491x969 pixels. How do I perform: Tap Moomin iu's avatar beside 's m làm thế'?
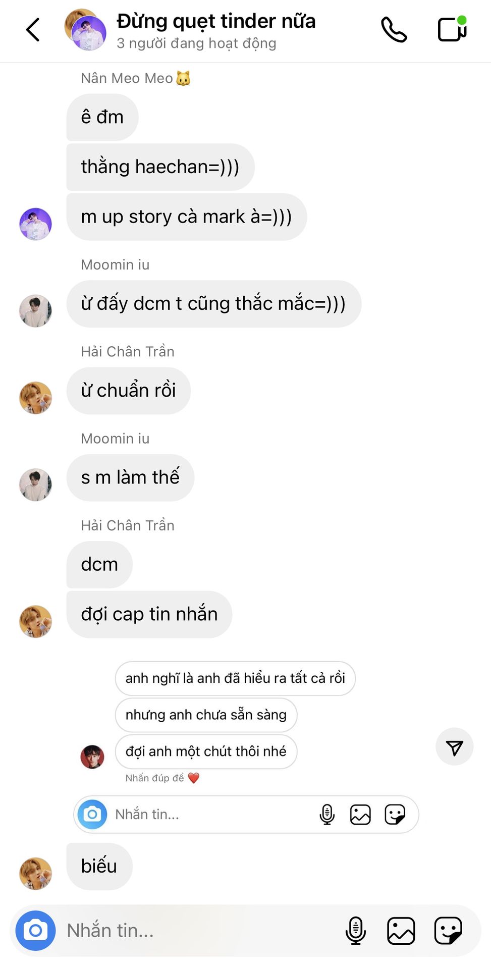point(35,484)
